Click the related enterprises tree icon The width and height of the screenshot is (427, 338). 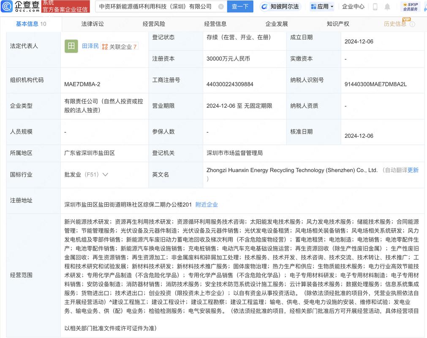click(x=105, y=46)
